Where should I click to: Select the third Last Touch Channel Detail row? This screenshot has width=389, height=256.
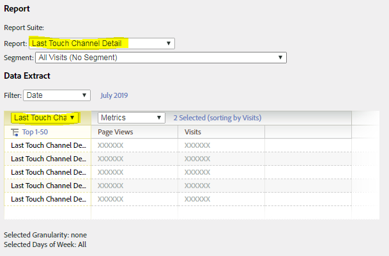(49, 172)
